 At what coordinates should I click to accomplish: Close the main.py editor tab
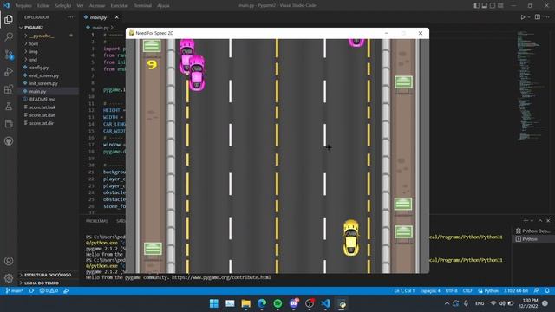pos(116,17)
